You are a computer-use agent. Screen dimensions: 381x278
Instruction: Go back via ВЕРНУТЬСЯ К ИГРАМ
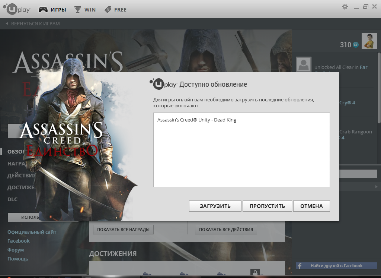(35, 23)
